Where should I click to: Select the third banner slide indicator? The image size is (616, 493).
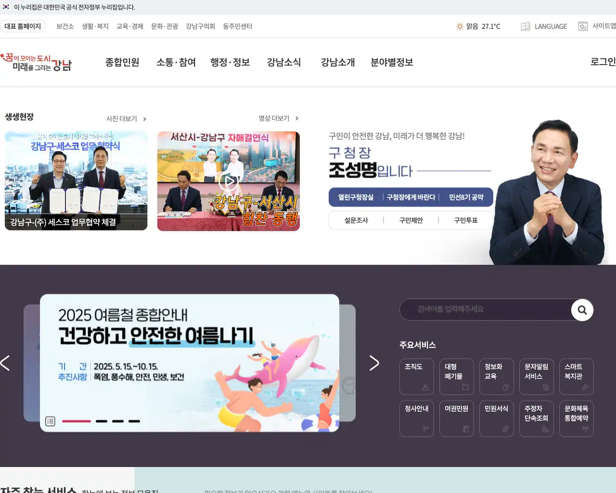click(118, 421)
